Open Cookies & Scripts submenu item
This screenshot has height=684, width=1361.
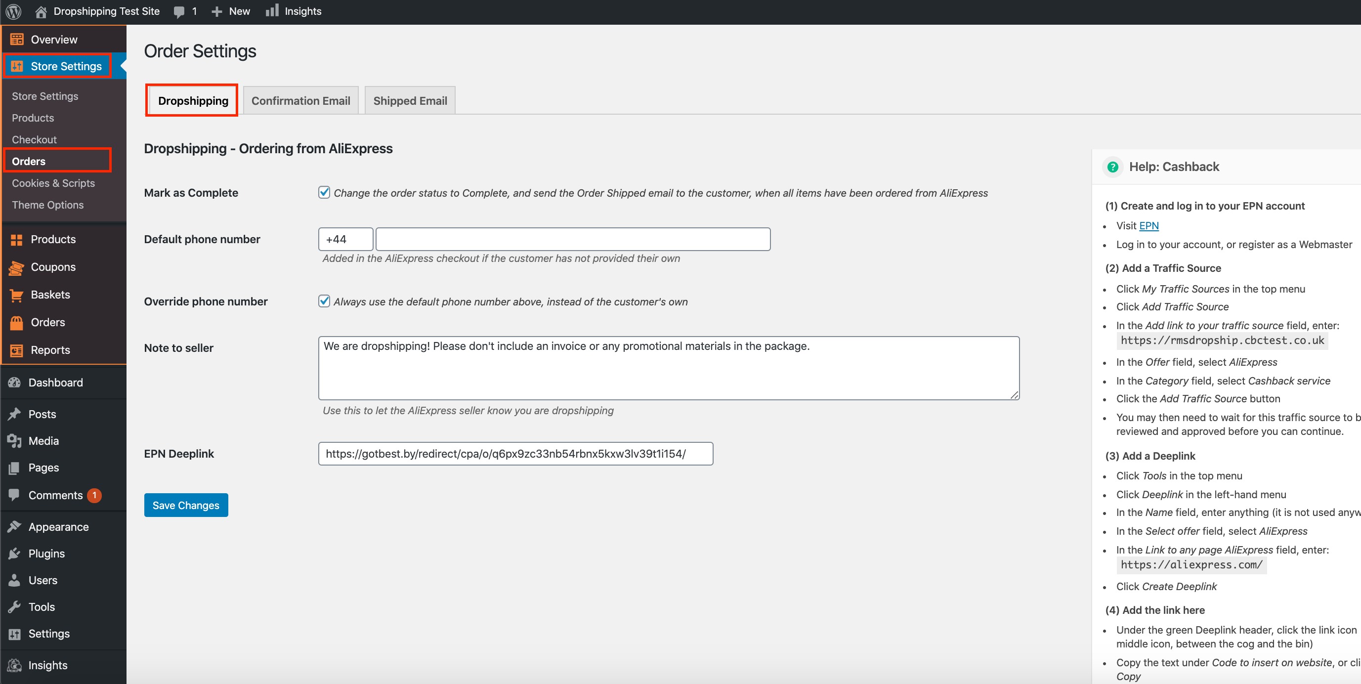53,183
